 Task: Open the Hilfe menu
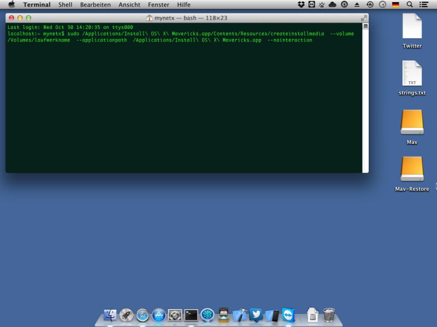click(184, 5)
